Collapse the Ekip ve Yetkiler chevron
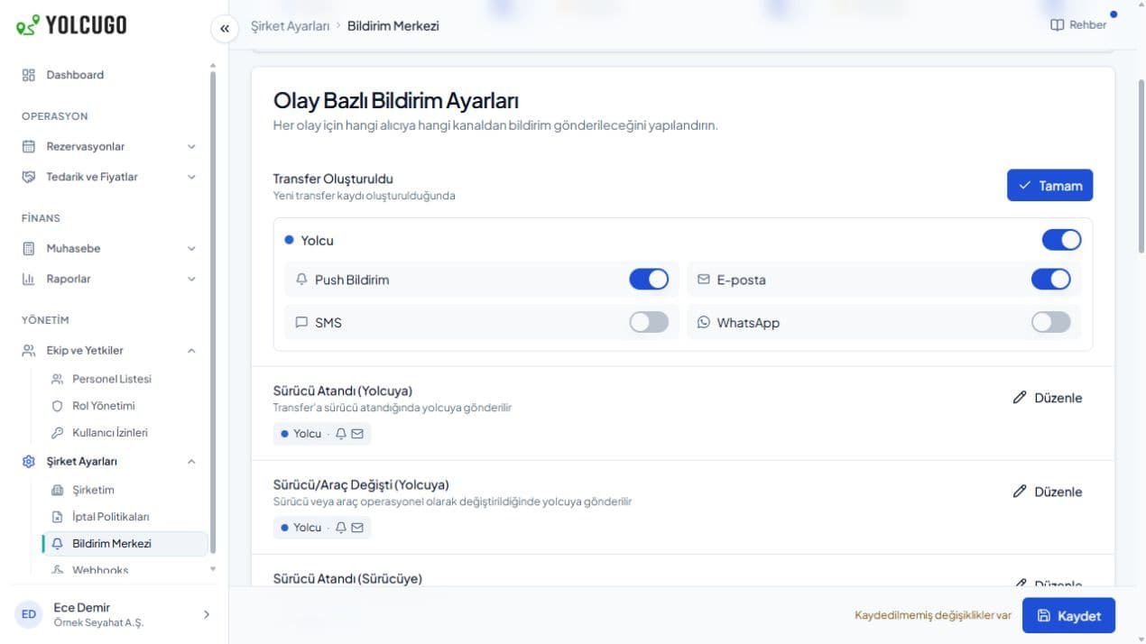Screen dimensions: 1146x644 click(x=191, y=350)
